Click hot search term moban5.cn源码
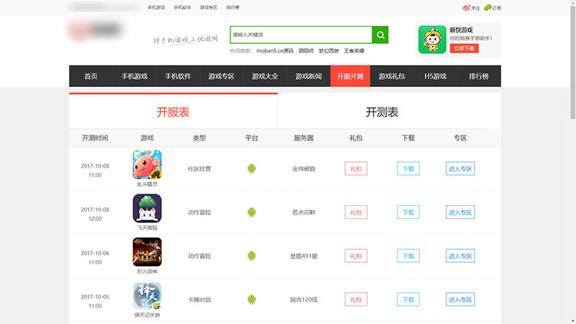 [275, 50]
